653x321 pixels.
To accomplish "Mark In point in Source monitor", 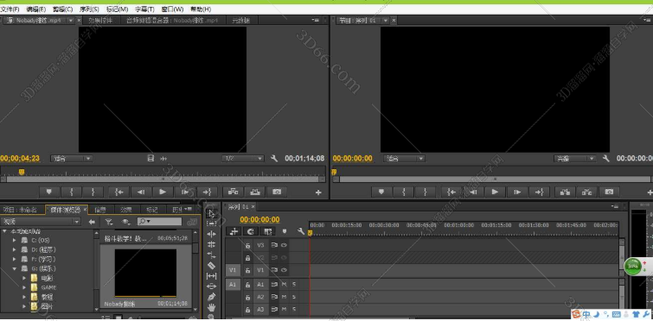I will point(71,192).
